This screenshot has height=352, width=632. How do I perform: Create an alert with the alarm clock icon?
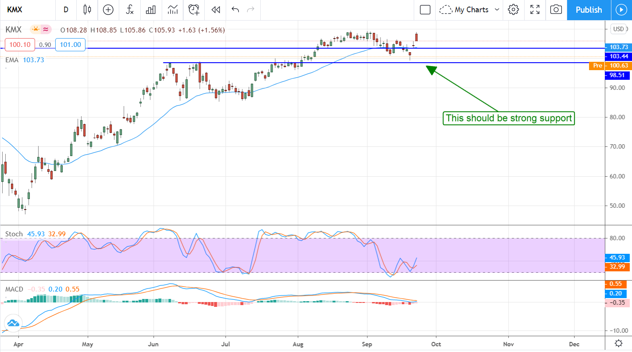tap(194, 10)
